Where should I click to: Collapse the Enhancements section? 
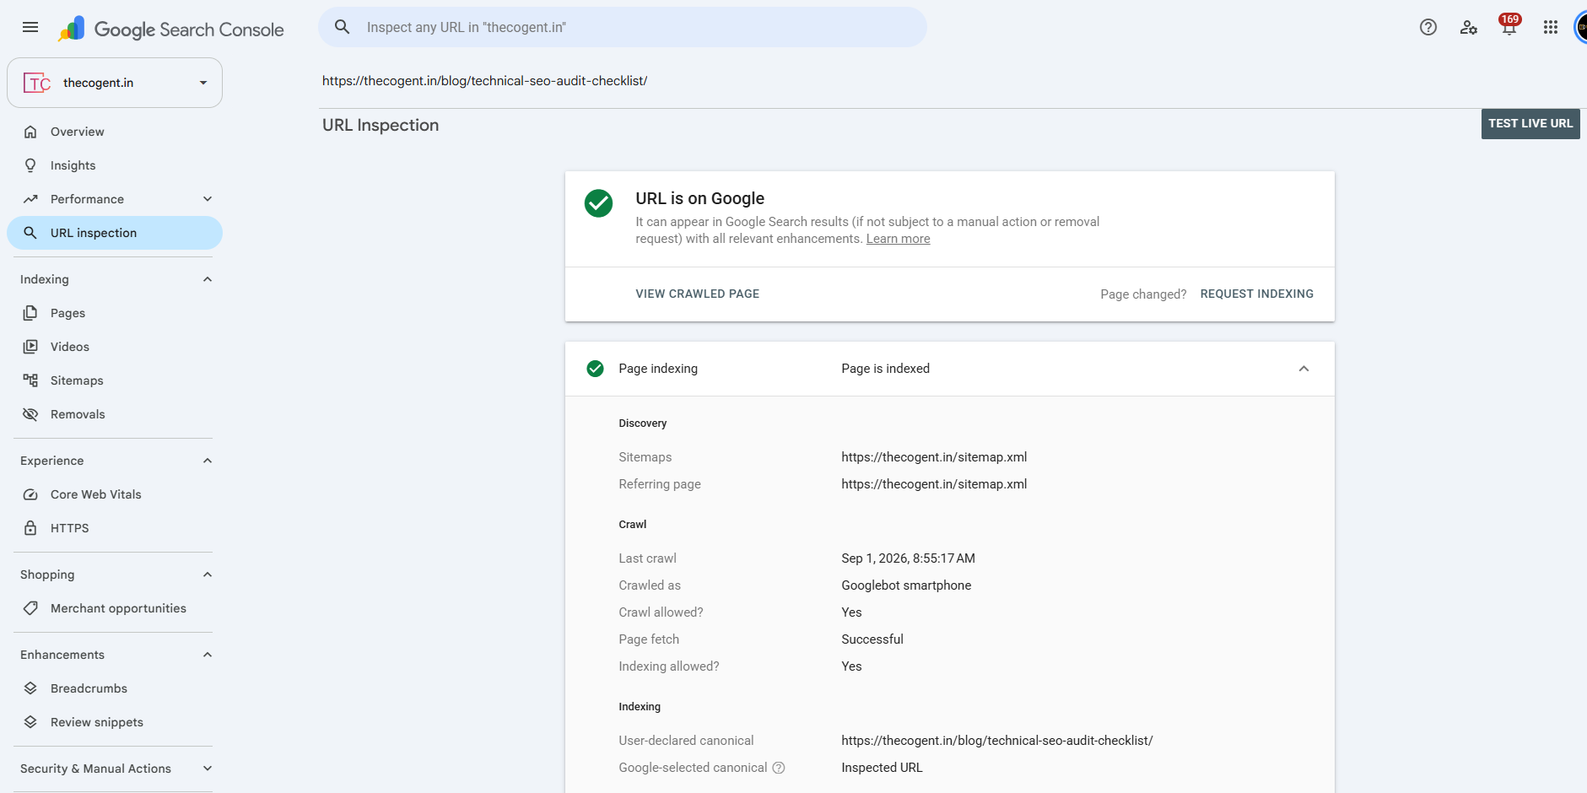click(208, 655)
